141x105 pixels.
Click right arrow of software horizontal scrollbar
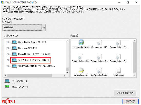click(x=64, y=76)
